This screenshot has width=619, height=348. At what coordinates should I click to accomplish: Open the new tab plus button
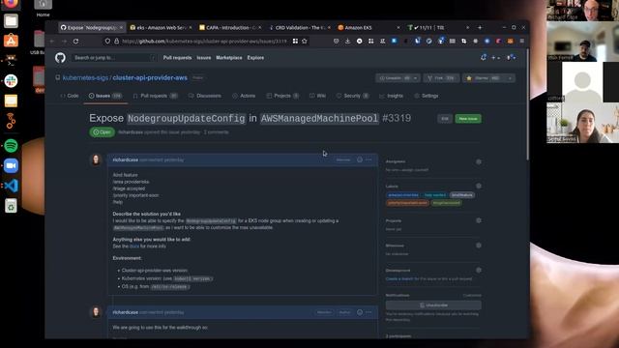(x=480, y=28)
